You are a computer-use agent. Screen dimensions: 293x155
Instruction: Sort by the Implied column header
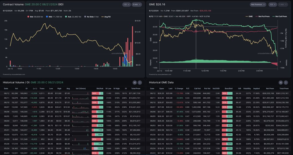coord(256,89)
